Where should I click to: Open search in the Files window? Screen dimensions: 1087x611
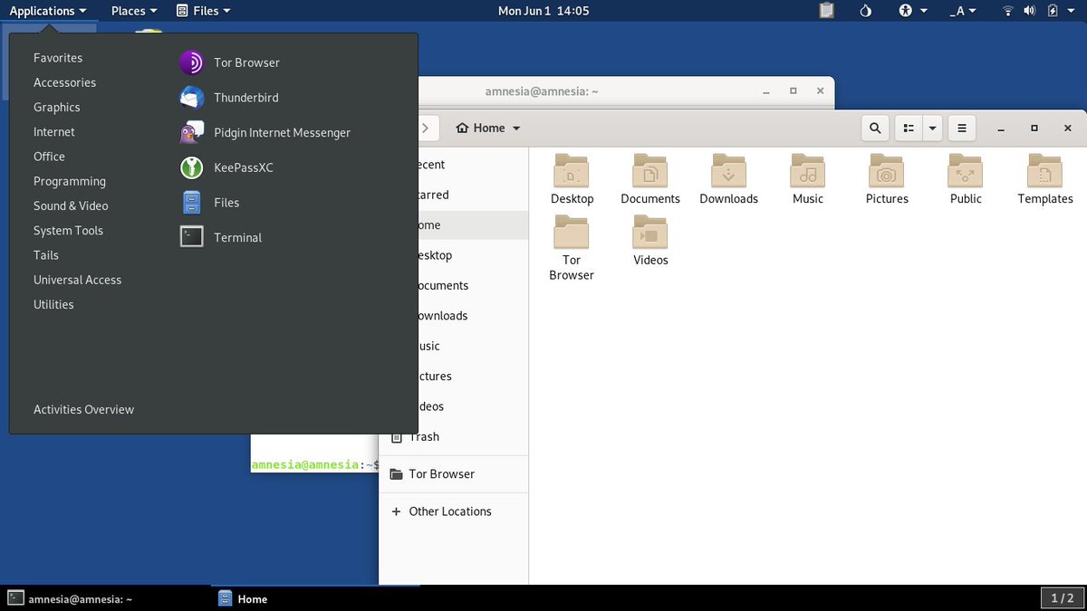pyautogui.click(x=874, y=128)
